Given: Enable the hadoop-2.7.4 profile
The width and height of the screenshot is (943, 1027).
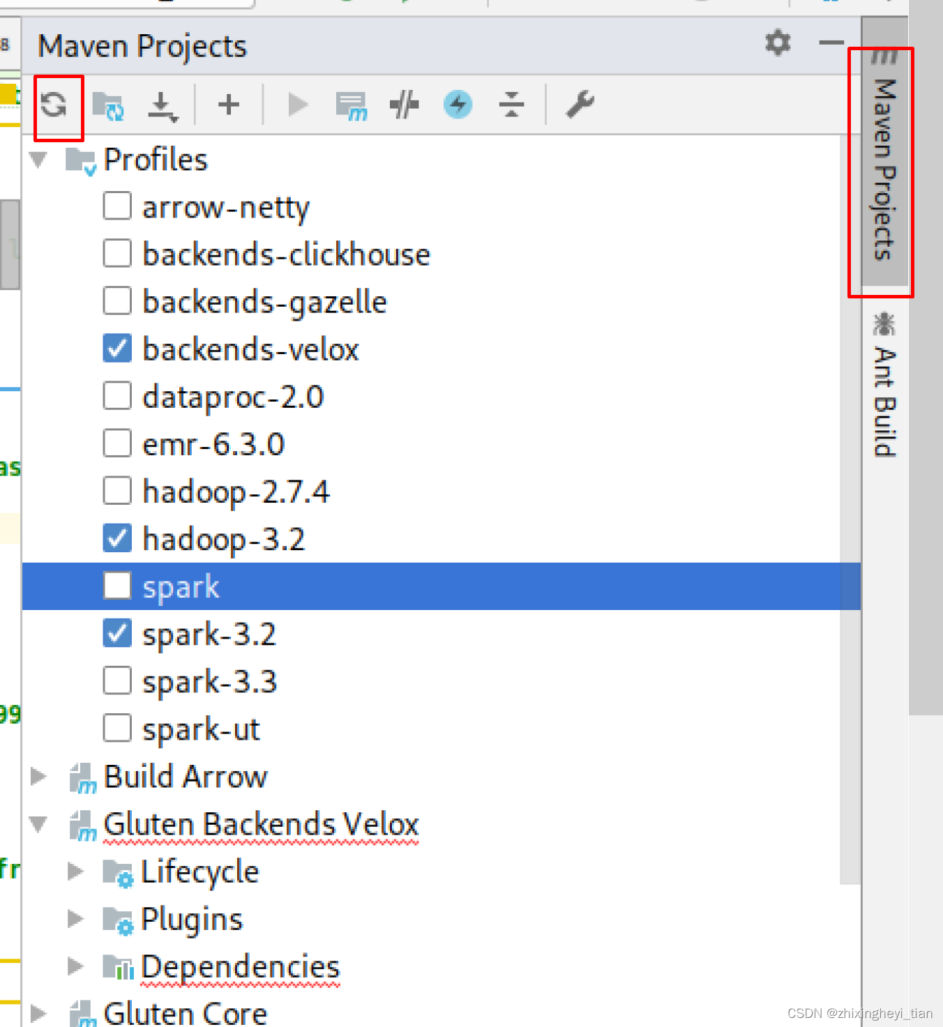Looking at the screenshot, I should [117, 490].
